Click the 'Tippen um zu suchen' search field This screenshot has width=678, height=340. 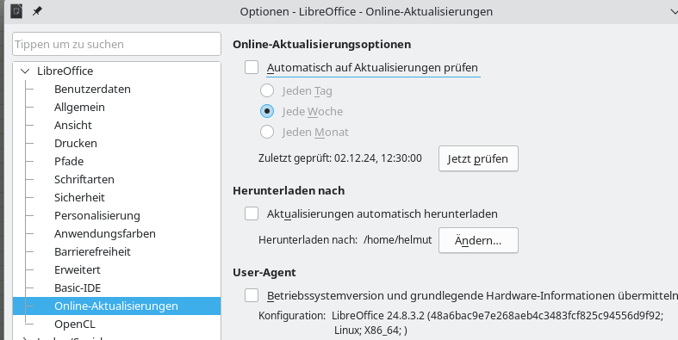point(117,44)
